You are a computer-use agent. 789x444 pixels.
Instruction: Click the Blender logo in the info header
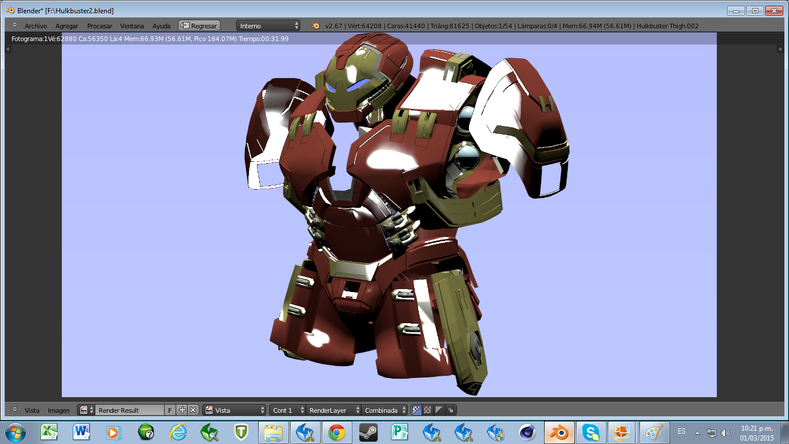316,26
